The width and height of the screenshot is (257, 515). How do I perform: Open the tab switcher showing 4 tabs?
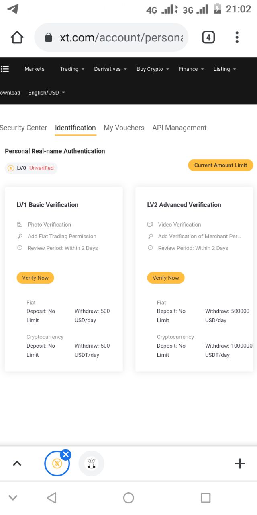pyautogui.click(x=208, y=37)
